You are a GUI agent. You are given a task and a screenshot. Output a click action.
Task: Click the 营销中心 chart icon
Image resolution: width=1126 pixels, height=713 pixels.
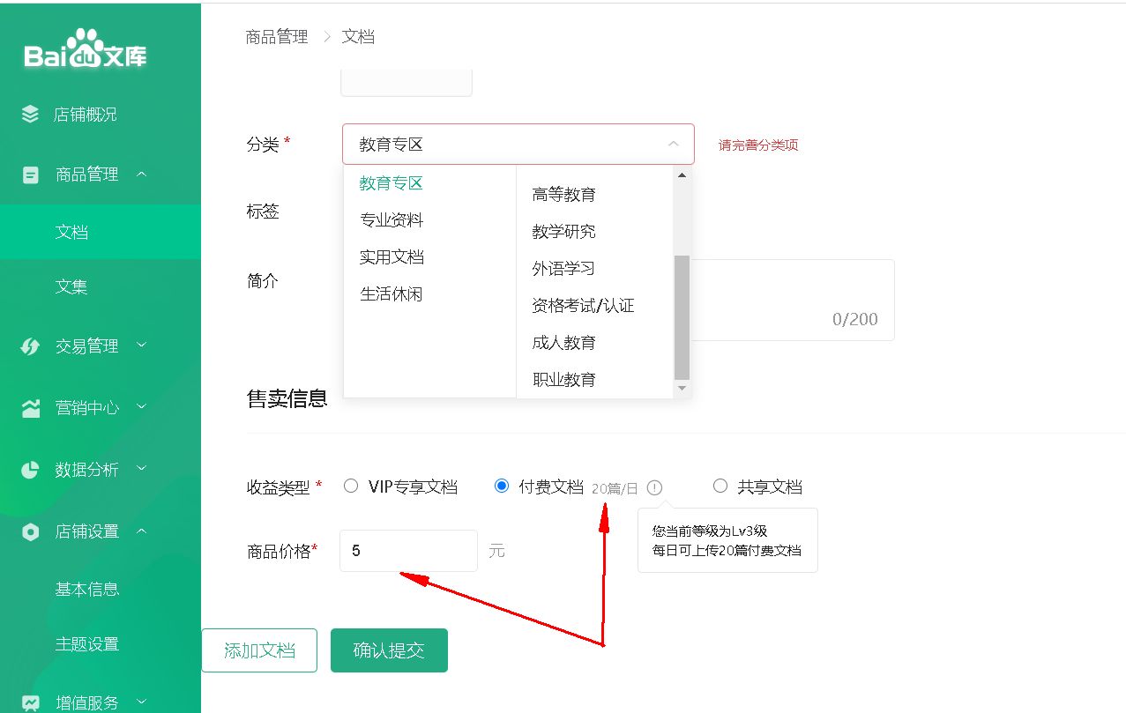pyautogui.click(x=31, y=408)
